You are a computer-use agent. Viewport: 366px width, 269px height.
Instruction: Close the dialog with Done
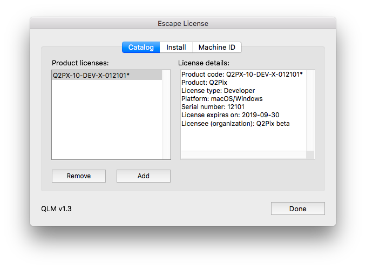pyautogui.click(x=297, y=209)
